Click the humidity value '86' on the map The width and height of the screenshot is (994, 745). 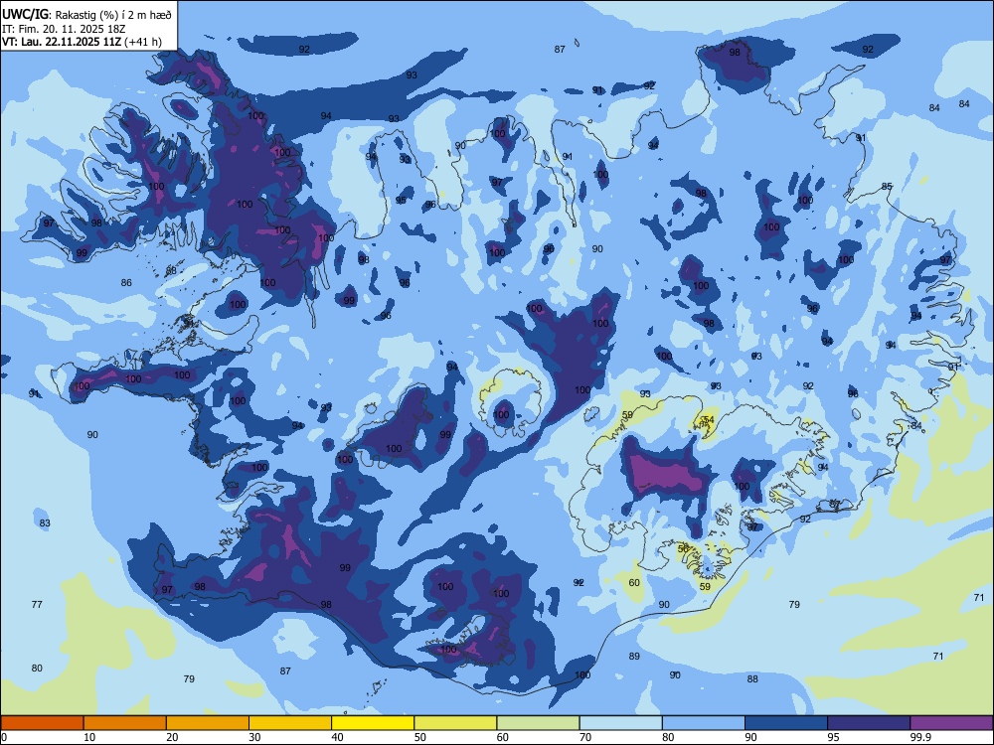click(x=126, y=282)
